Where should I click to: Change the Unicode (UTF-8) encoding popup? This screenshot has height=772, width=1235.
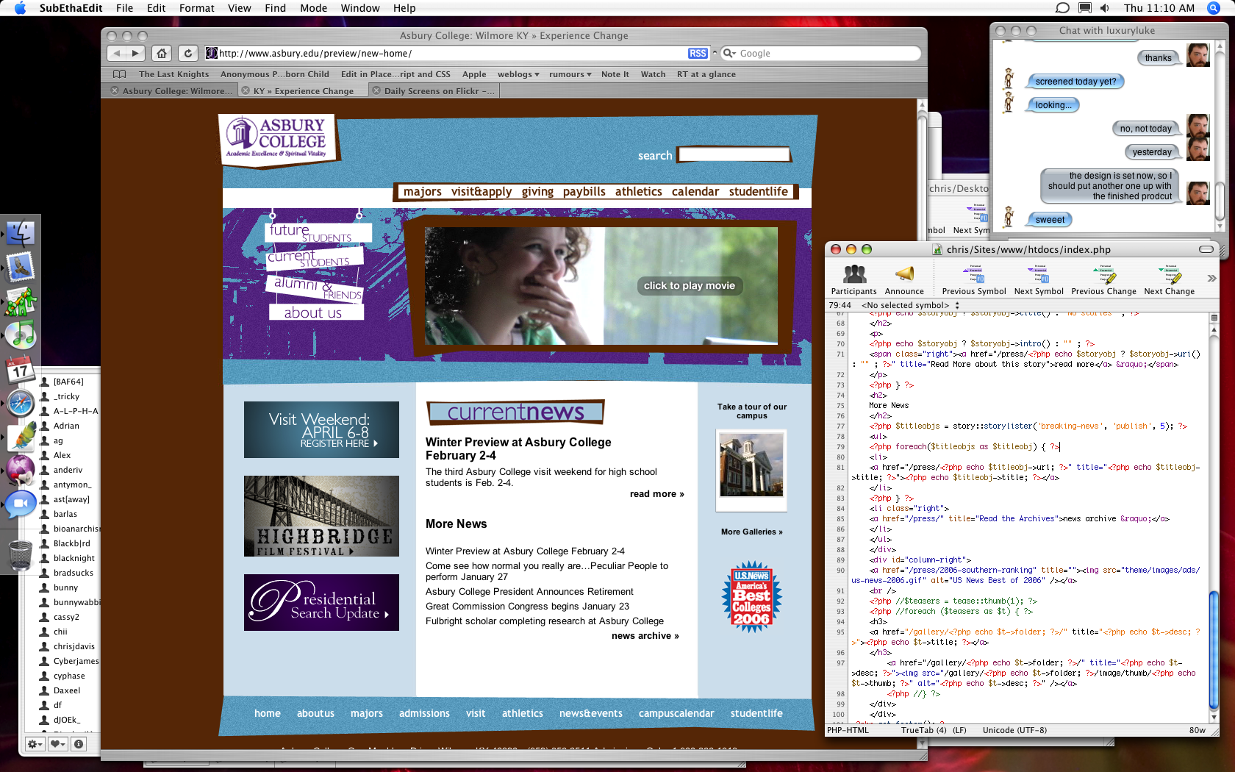[x=1014, y=730]
